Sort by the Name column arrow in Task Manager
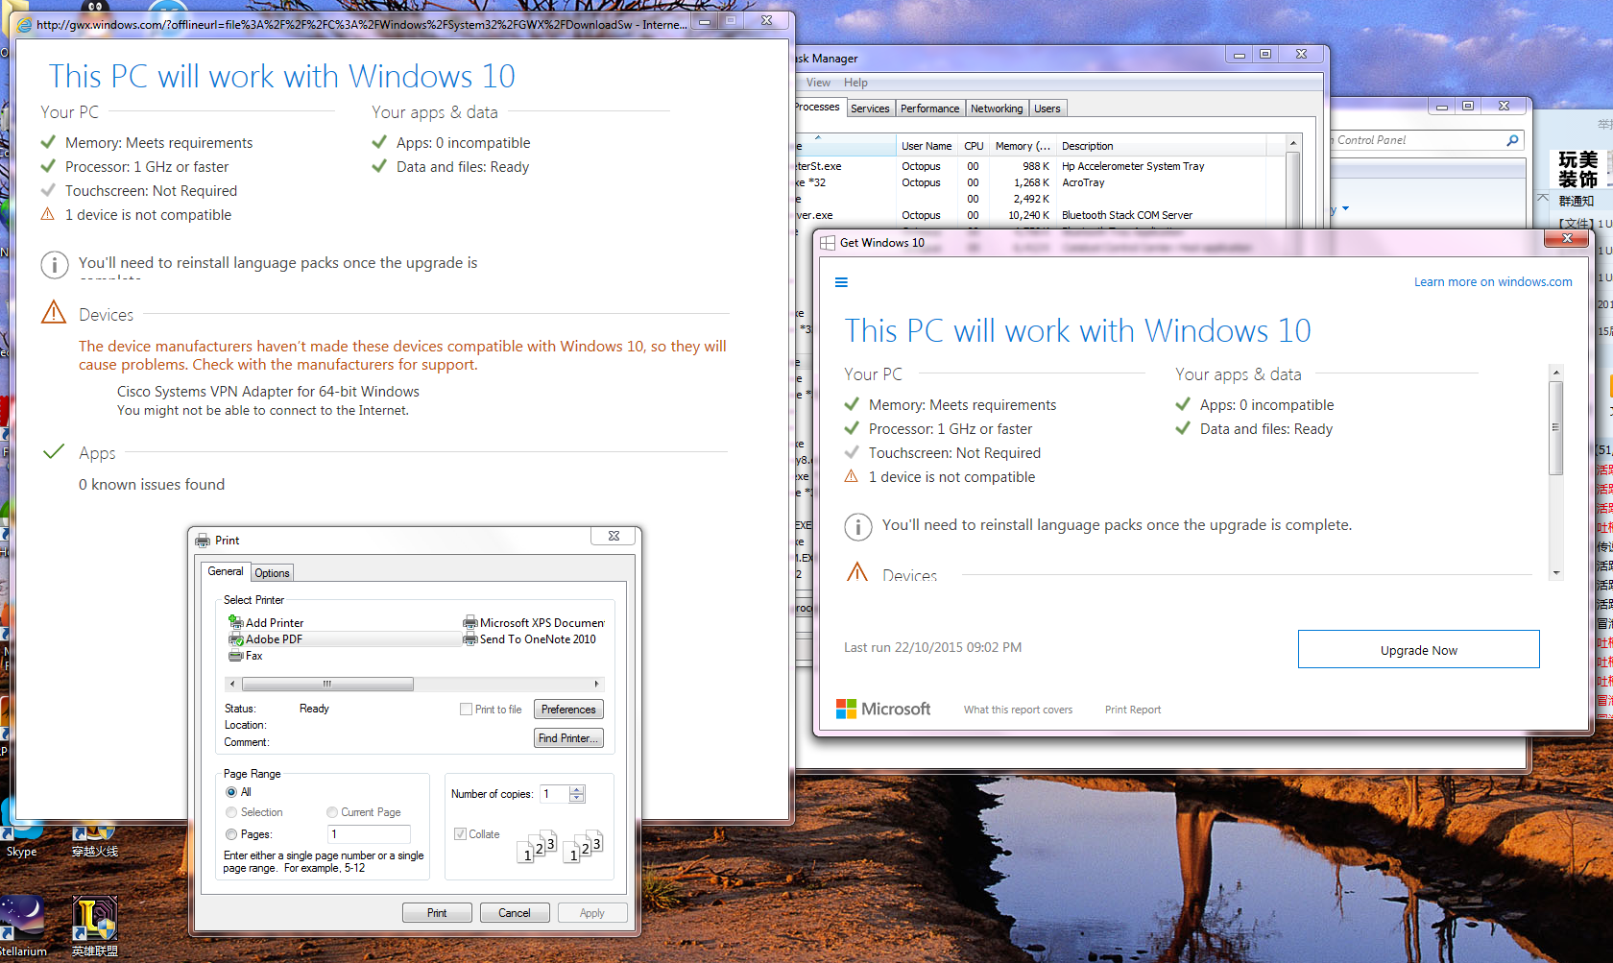The height and width of the screenshot is (963, 1613). [818, 138]
